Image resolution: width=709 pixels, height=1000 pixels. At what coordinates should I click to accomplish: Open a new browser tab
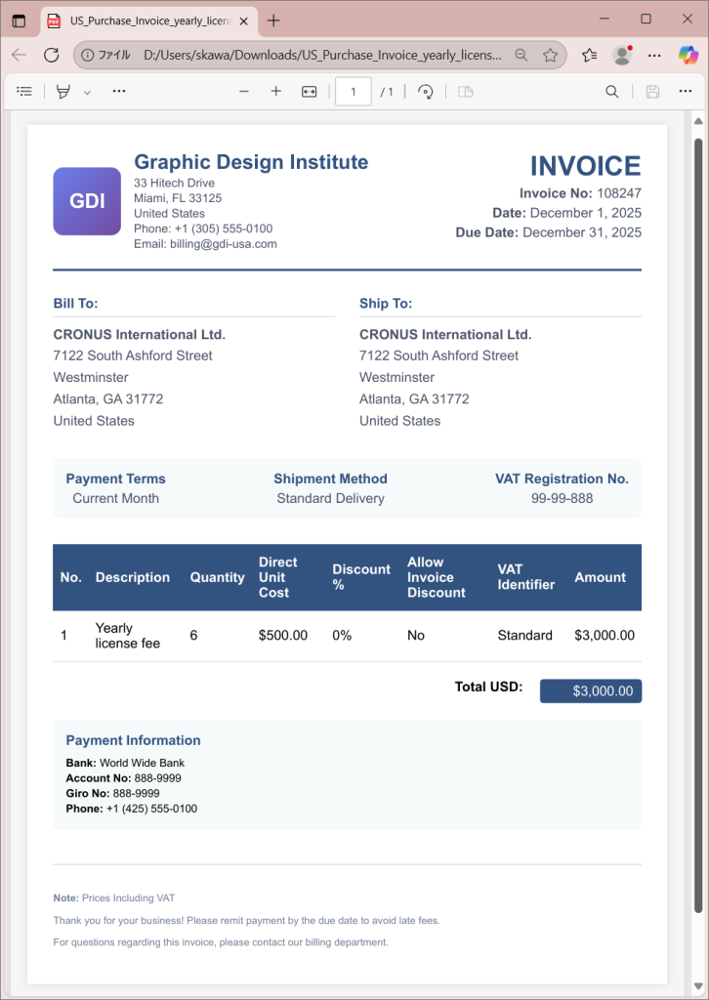[273, 21]
